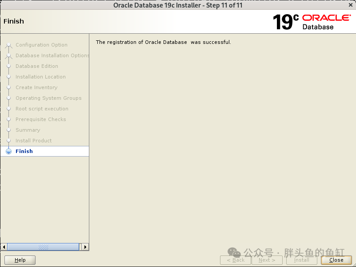Click the disabled Next button
Screen dimensions: 356x267
pos(267,260)
